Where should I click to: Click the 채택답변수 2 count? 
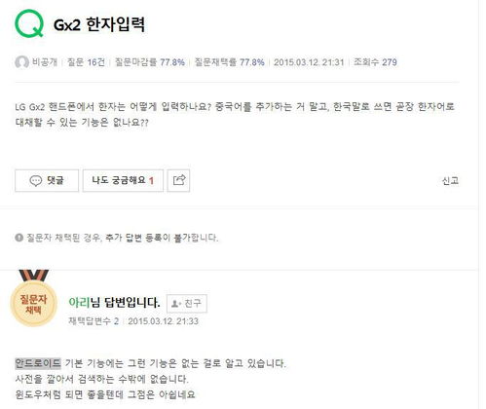point(93,321)
